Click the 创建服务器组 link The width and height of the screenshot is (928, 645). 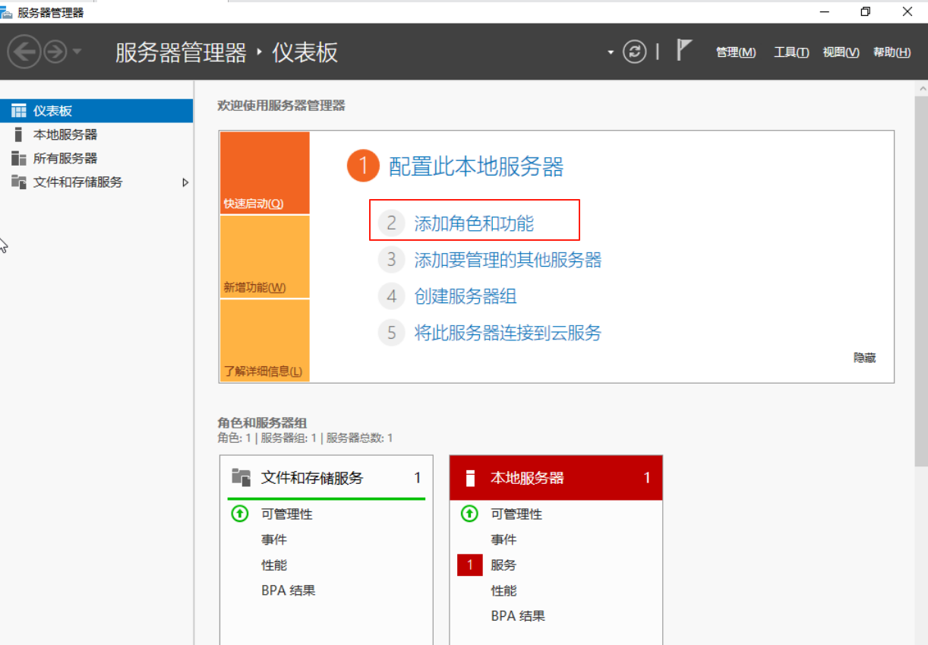pyautogui.click(x=466, y=296)
